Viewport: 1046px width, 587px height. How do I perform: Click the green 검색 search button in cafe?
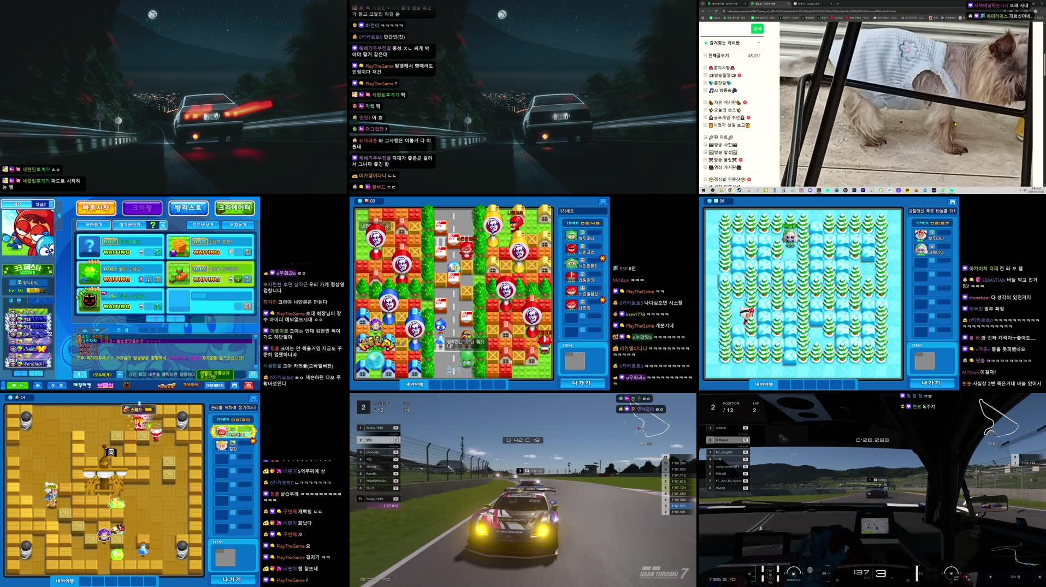757,28
